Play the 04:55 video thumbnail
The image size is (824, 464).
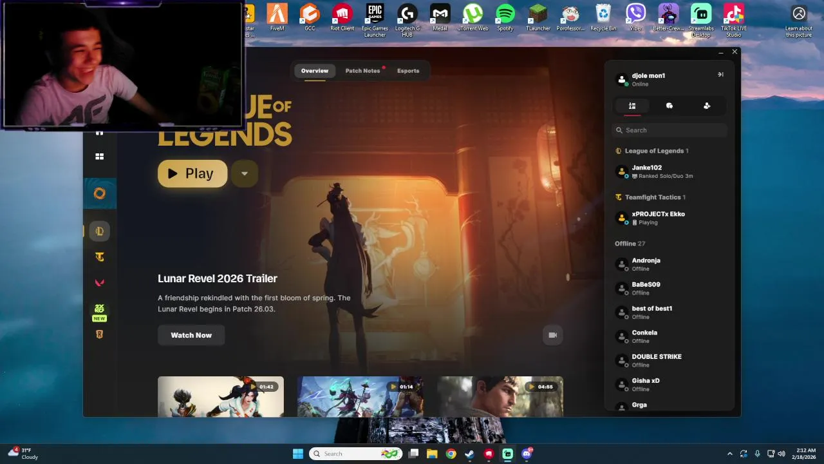pyautogui.click(x=500, y=396)
